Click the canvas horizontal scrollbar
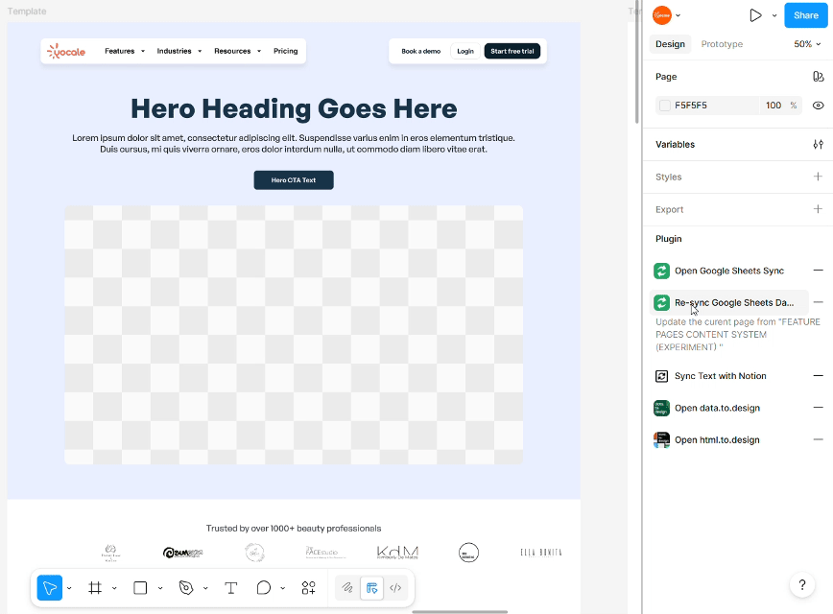Viewport: 833px width, 614px height. pos(460,612)
